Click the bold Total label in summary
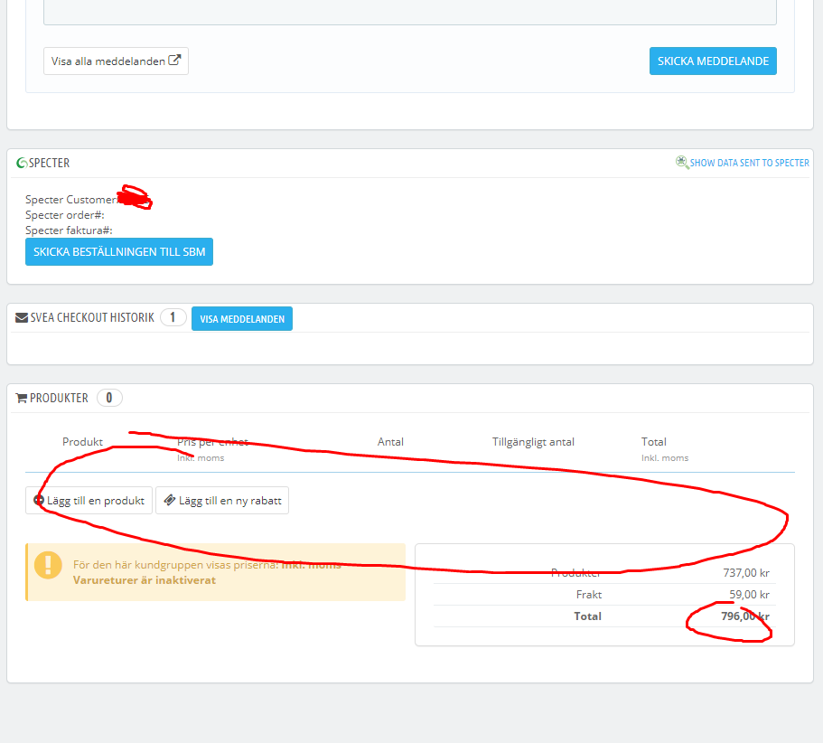Screen dimensions: 823x743 (x=587, y=616)
